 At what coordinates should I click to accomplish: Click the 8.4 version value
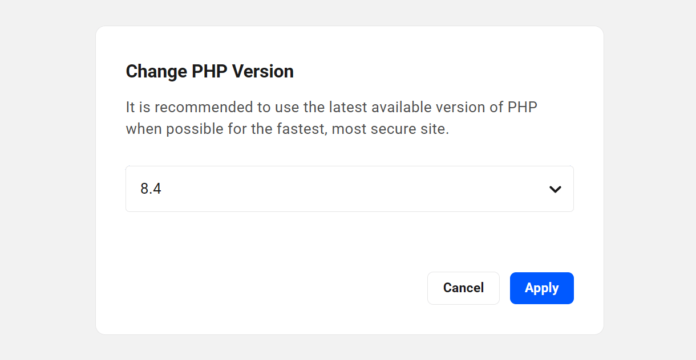click(x=151, y=189)
